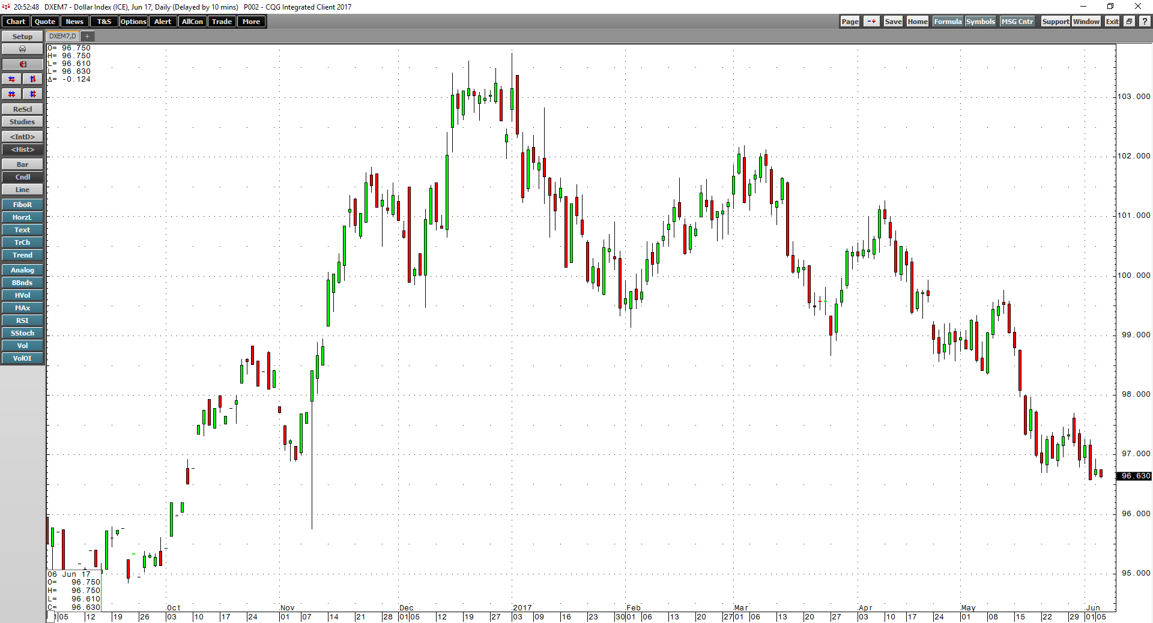Image resolution: width=1153 pixels, height=623 pixels.
Task: Open the MSG Cntr message center
Action: (x=1017, y=22)
